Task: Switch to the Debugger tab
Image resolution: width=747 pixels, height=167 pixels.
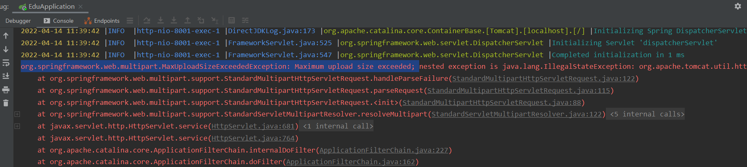Action: pos(18,21)
